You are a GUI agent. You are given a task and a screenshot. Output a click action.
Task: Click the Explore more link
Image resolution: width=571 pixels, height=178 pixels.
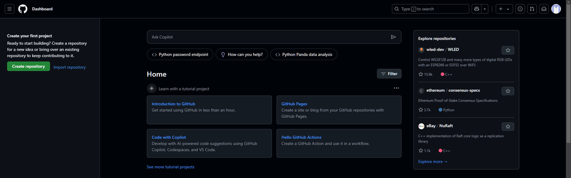coord(433,162)
